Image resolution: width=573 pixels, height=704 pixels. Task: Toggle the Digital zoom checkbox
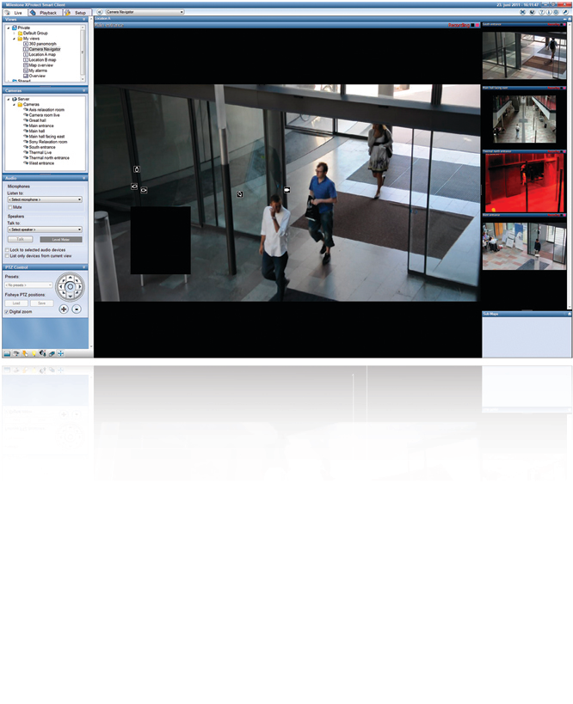point(8,312)
